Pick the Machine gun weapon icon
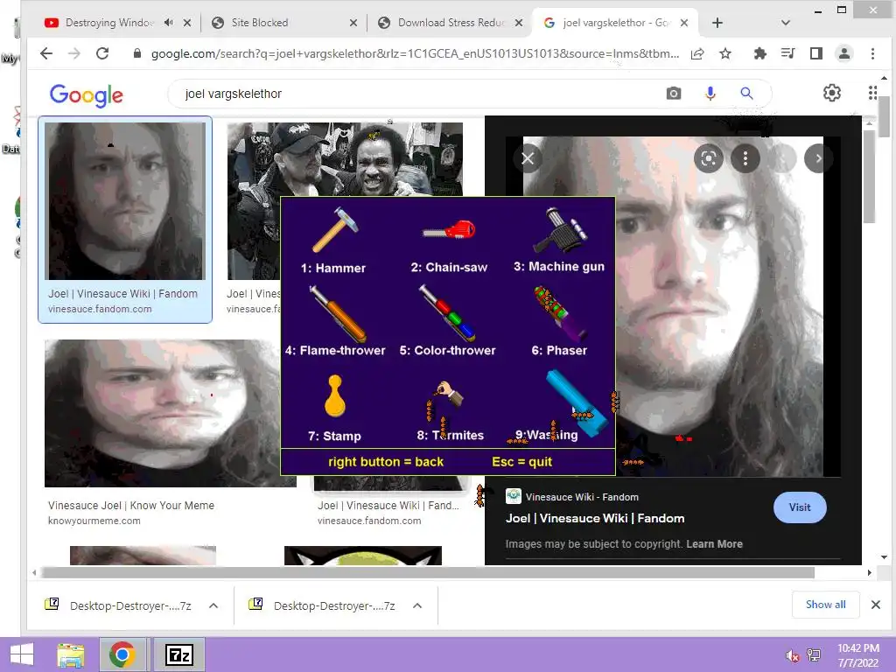This screenshot has height=672, width=896. [560, 230]
